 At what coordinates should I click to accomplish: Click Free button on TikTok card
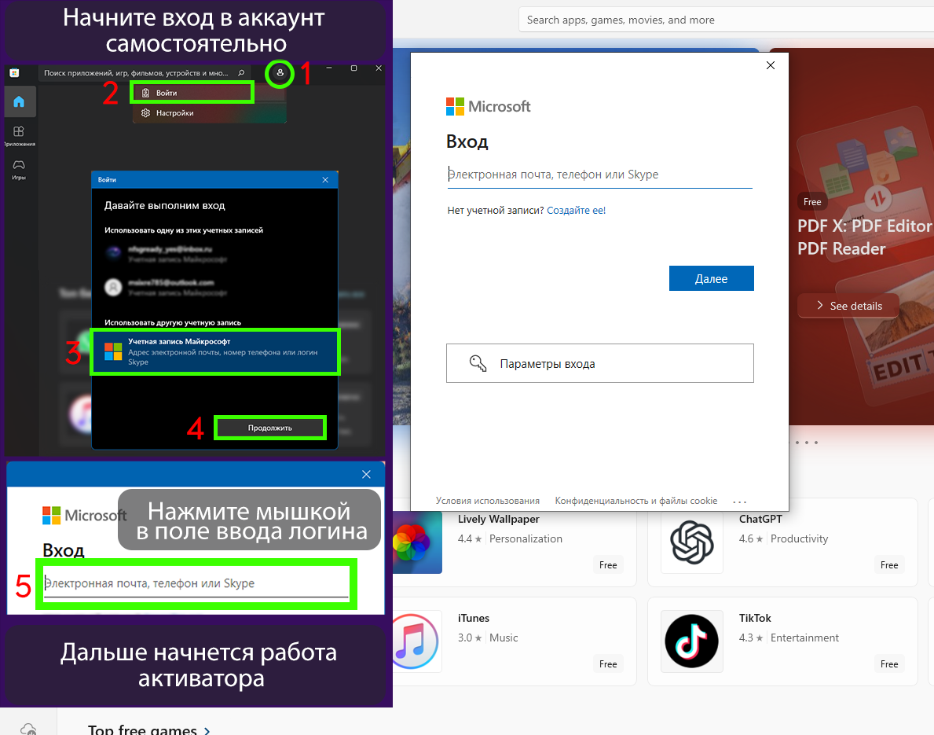[888, 664]
